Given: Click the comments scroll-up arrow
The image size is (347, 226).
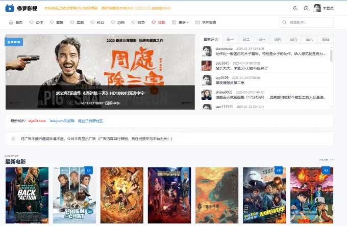Looking at the screenshot, I should (x=331, y=47).
